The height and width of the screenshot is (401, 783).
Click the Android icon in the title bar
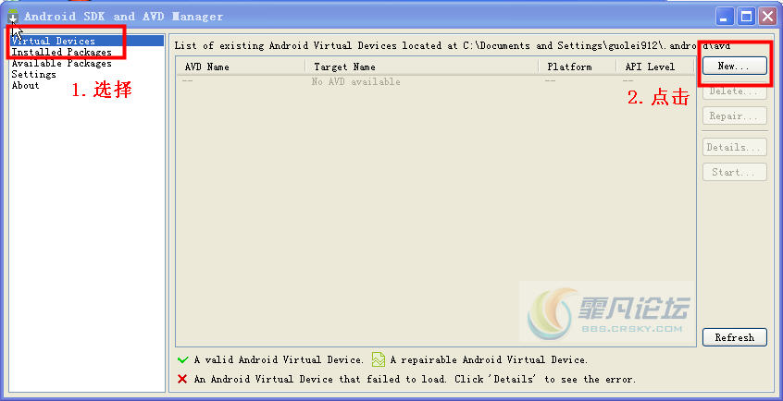[x=12, y=16]
